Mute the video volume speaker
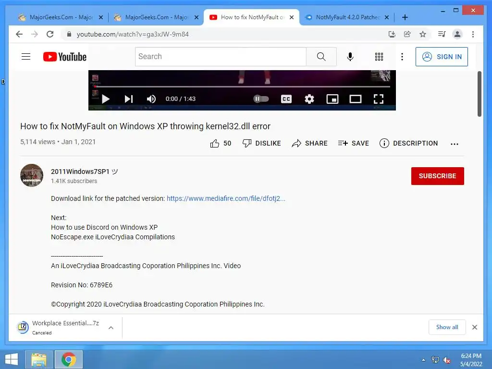Image resolution: width=492 pixels, height=369 pixels. point(151,99)
